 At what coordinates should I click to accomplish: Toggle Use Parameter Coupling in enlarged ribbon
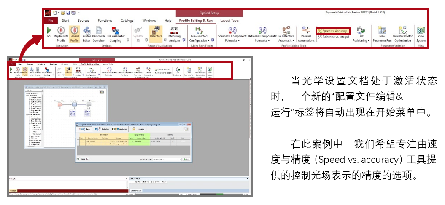tap(115, 34)
